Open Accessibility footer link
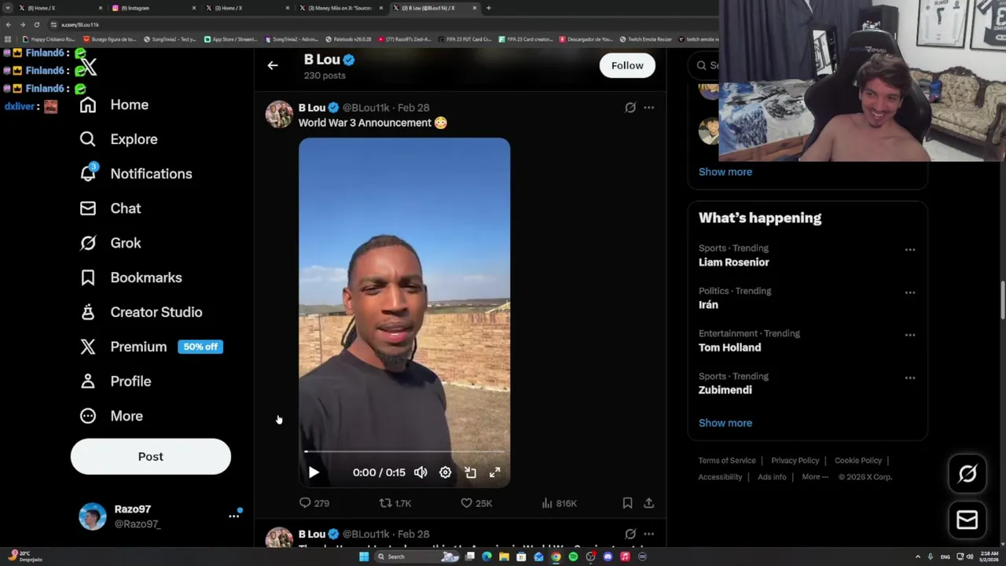Screen dimensions: 1006x566 (x=720, y=477)
